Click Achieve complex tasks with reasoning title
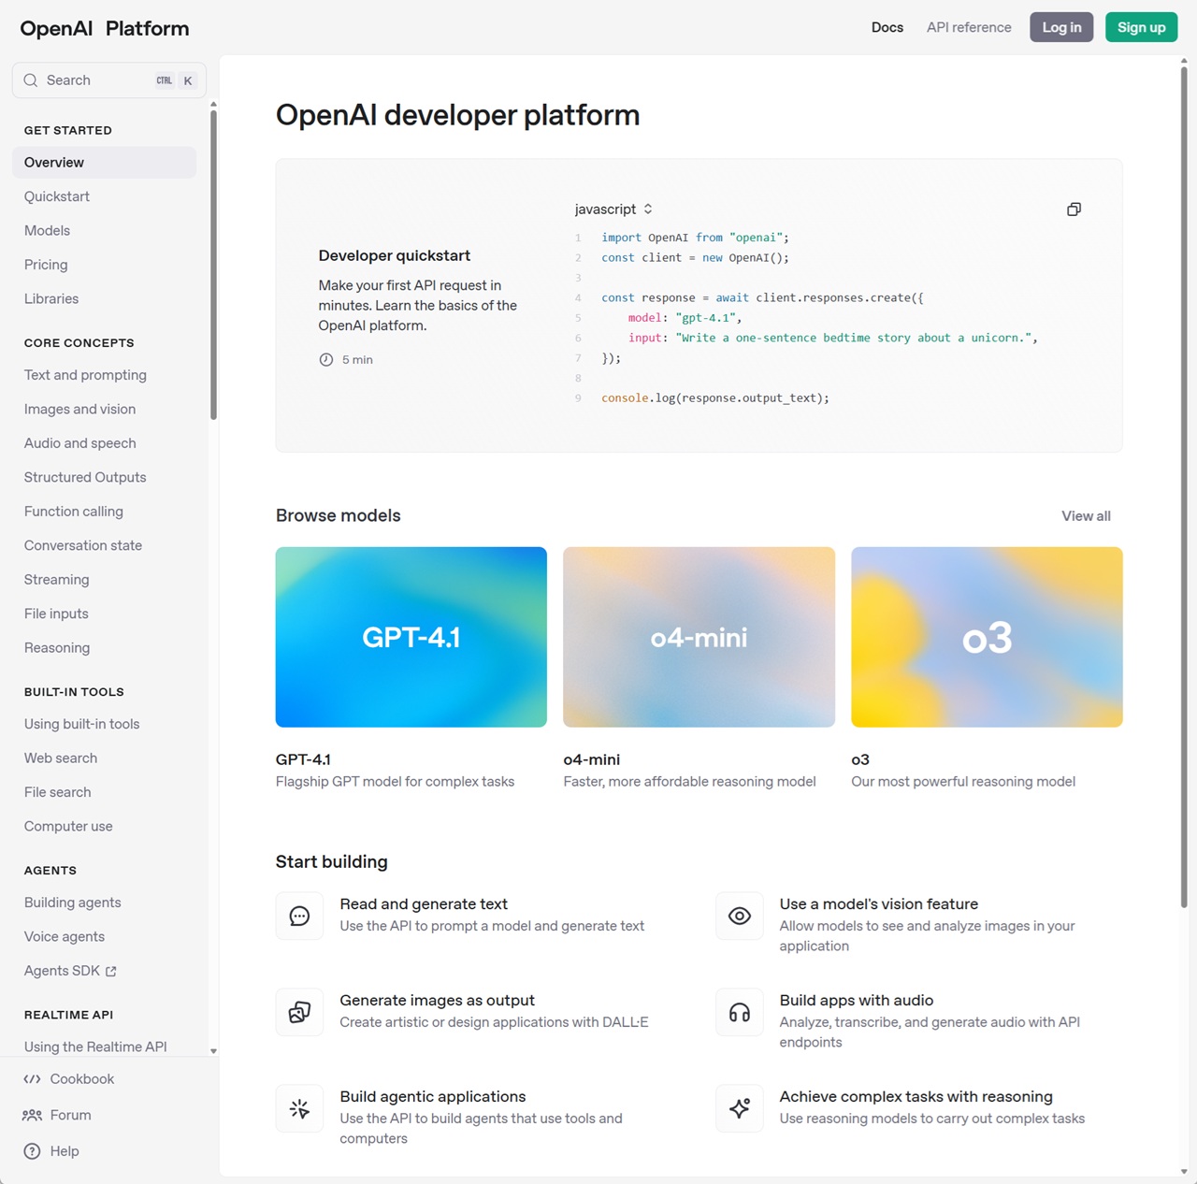This screenshot has height=1184, width=1197. click(916, 1097)
